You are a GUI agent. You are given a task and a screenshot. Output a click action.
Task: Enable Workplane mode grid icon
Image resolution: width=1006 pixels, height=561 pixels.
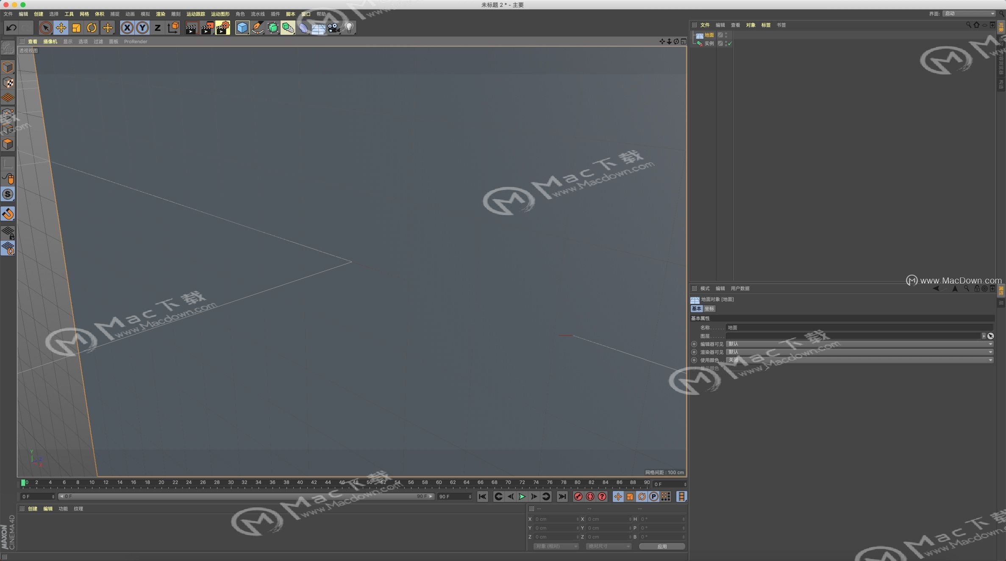coord(8,98)
